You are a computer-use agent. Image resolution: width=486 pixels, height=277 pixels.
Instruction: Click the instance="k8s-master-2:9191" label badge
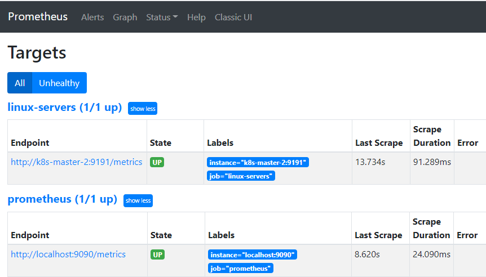[x=258, y=163]
